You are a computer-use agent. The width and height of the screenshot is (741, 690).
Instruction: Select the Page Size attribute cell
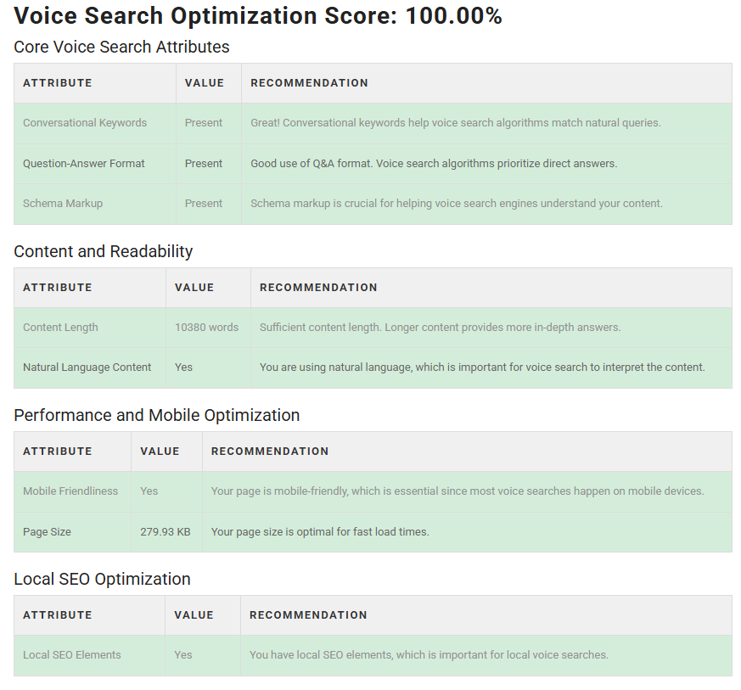47,532
